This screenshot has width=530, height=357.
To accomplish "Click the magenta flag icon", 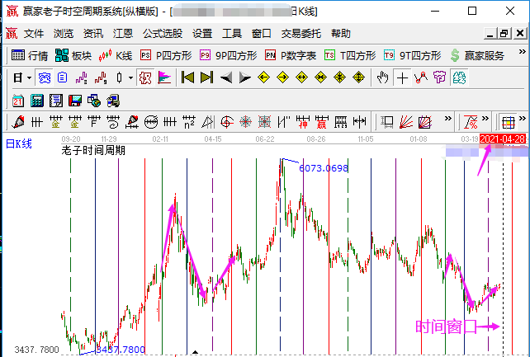I will pyautogui.click(x=164, y=78).
